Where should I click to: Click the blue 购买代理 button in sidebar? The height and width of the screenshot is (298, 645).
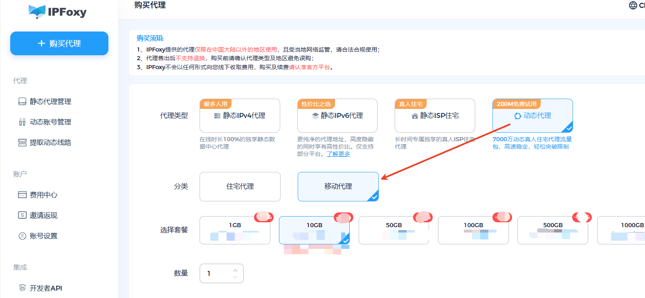59,43
